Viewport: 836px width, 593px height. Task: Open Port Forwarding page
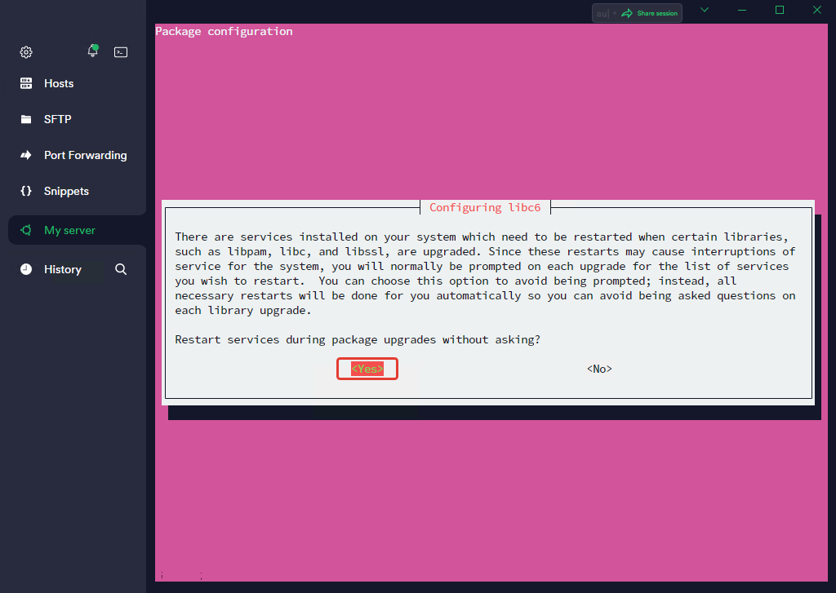pos(85,155)
